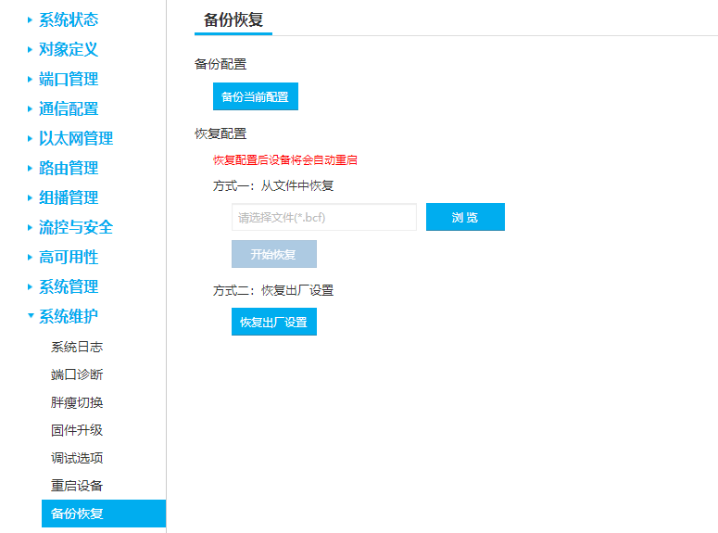The image size is (718, 533).
Task: Go to 端口诊断 page
Action: pyautogui.click(x=77, y=374)
